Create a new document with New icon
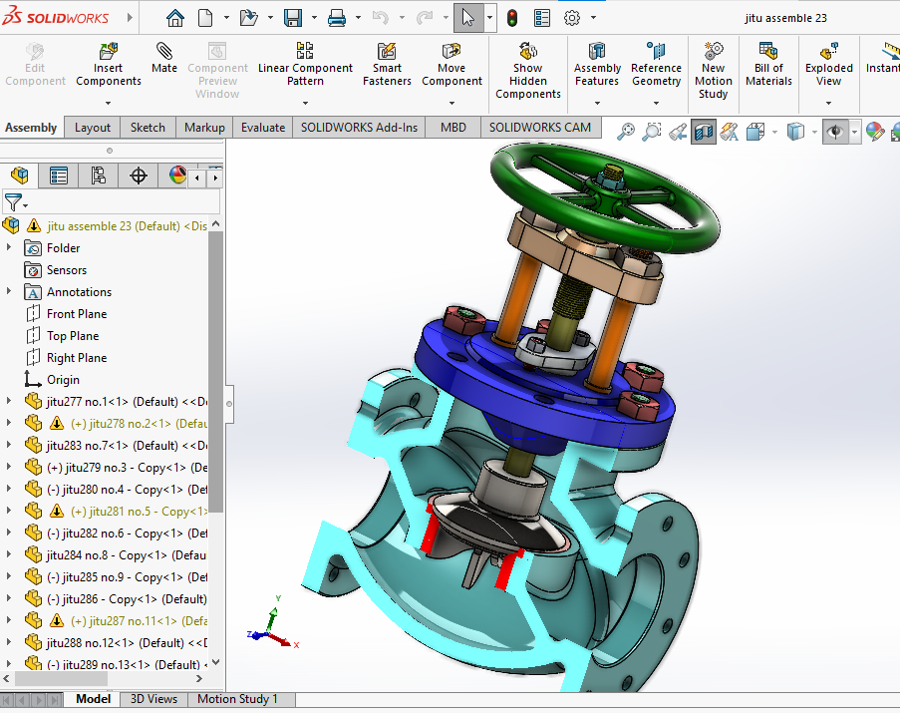Viewport: 900px width, 713px height. (205, 18)
